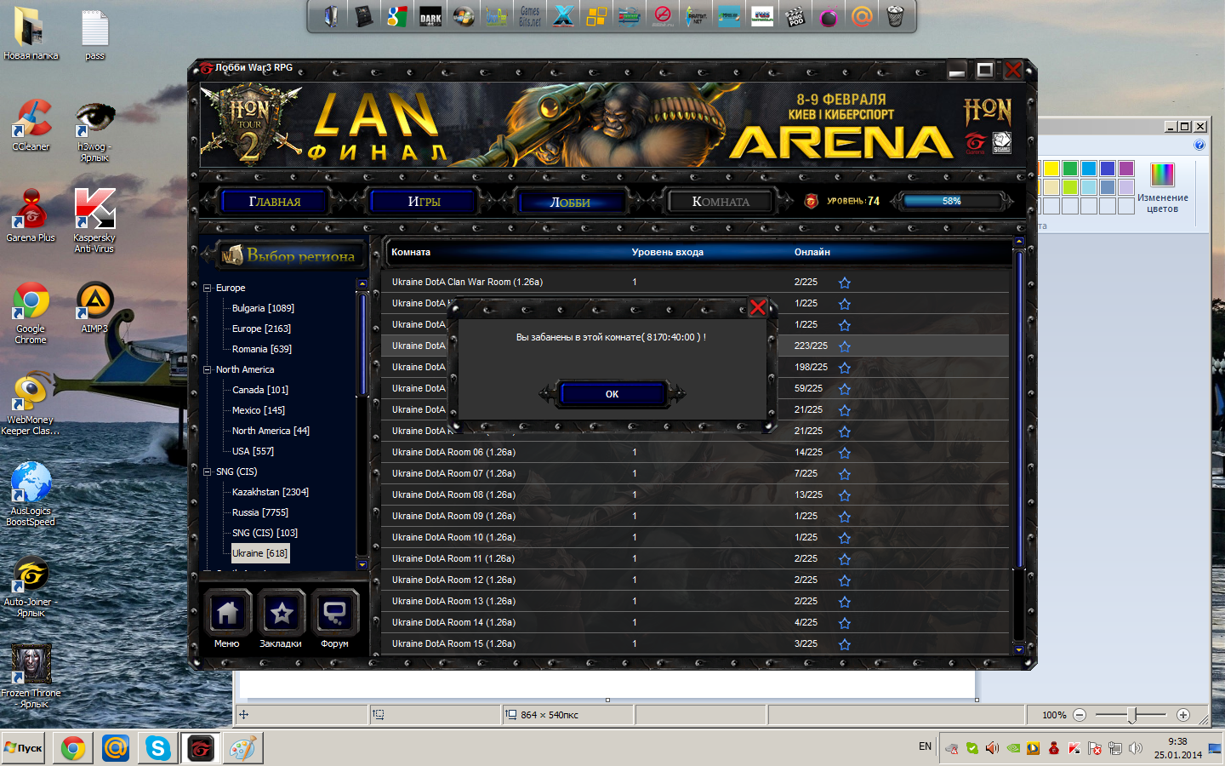Click the 58% level progress bar
1225x766 pixels.
click(952, 202)
